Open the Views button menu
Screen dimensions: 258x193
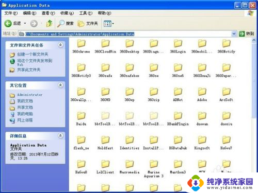point(109,24)
